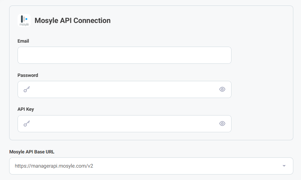Select the https://managerapi.mosyle.com/v2 URL text
The image size is (301, 180).
click(54, 166)
